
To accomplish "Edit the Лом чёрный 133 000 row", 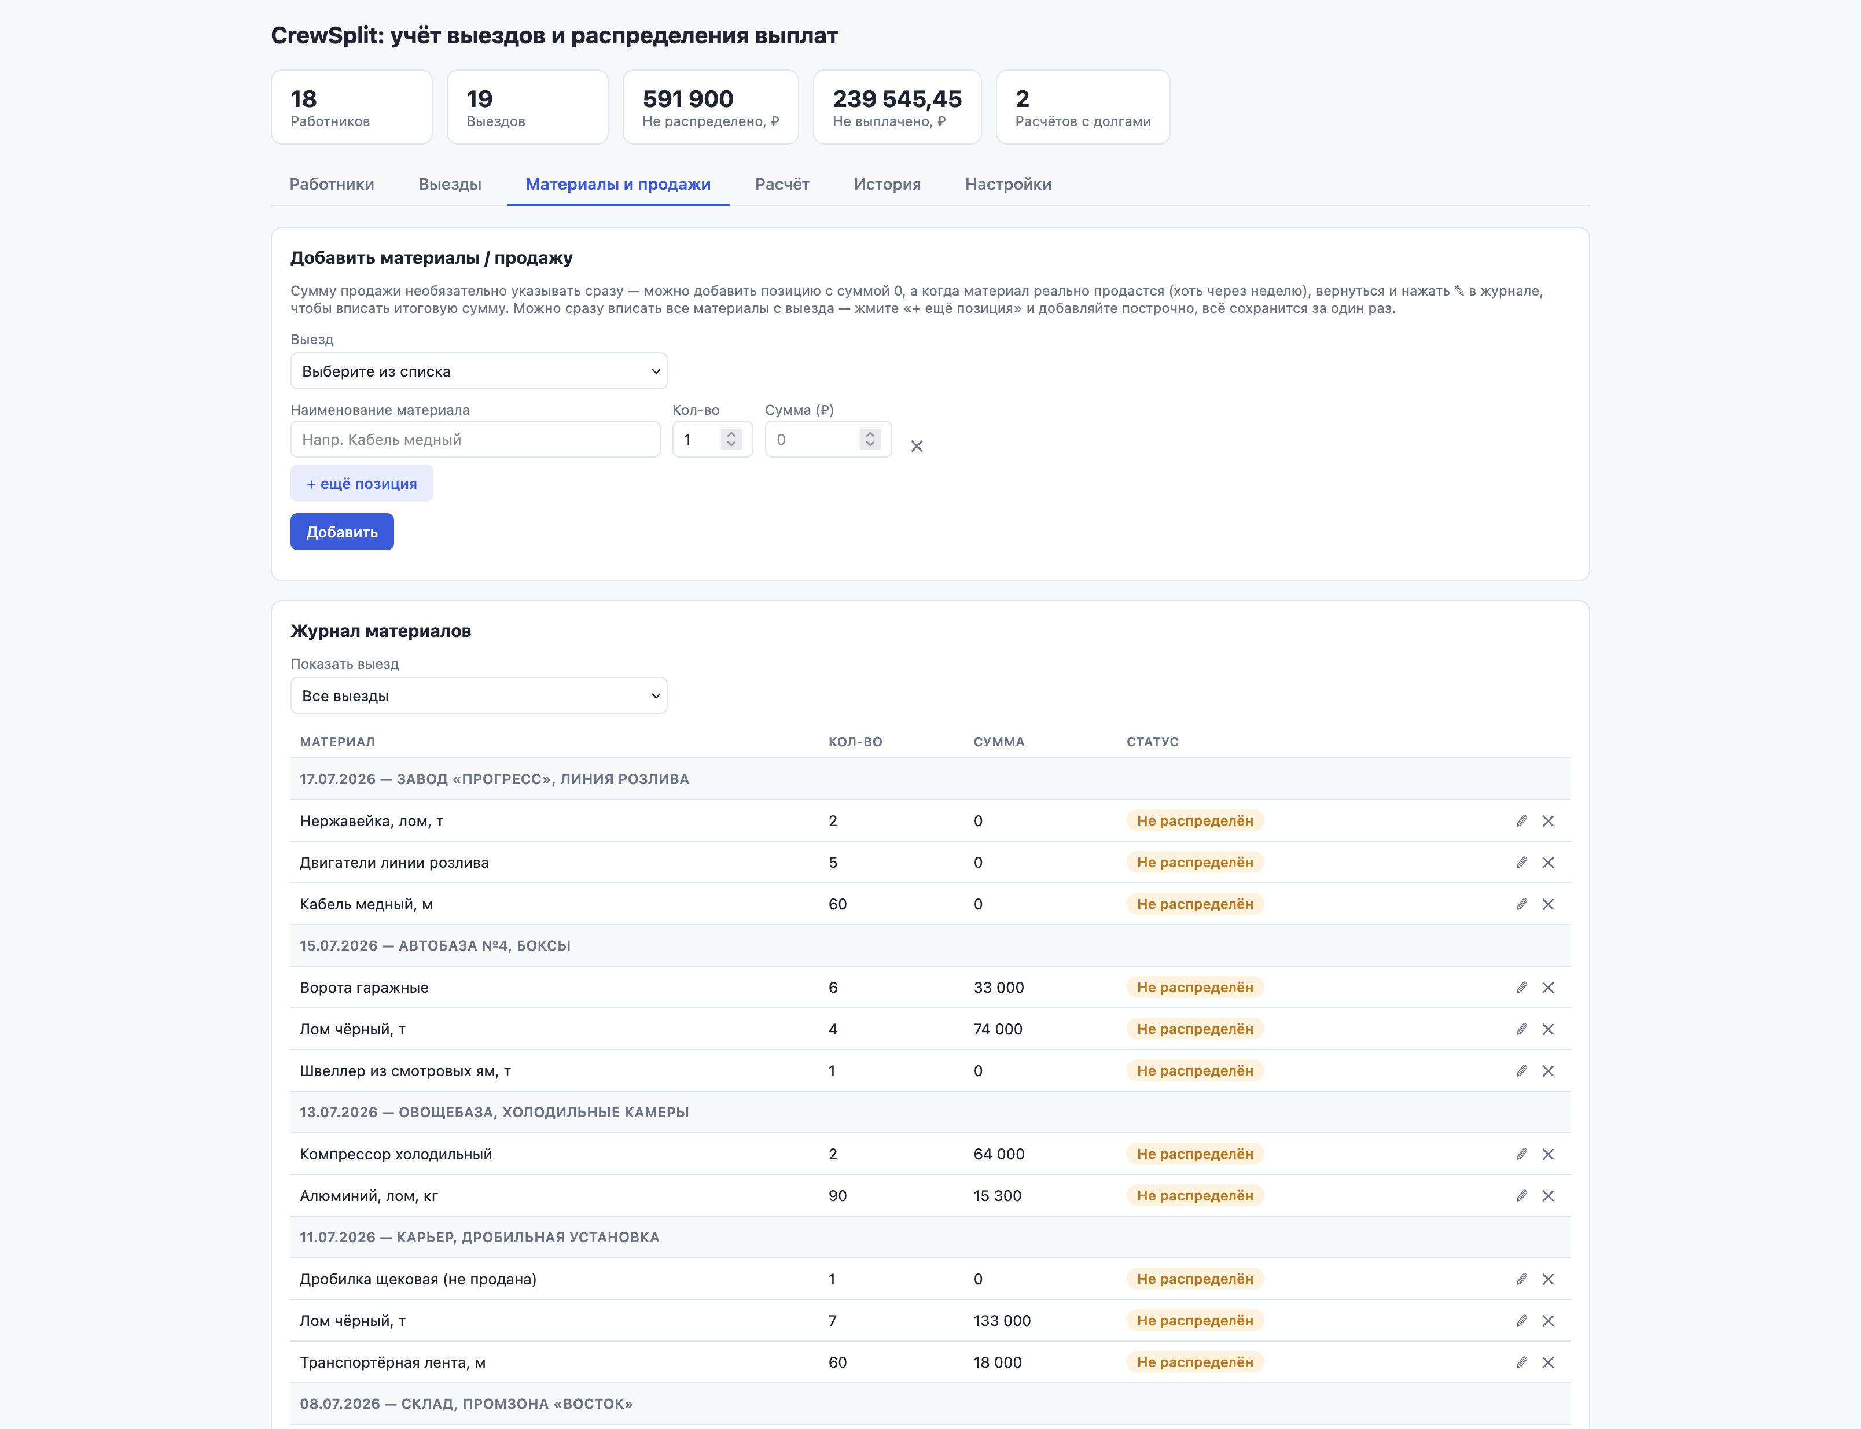I will (1522, 1321).
